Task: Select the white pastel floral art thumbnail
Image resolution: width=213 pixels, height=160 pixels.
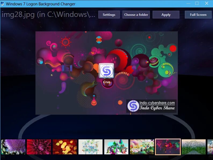Action: [x=91, y=147]
